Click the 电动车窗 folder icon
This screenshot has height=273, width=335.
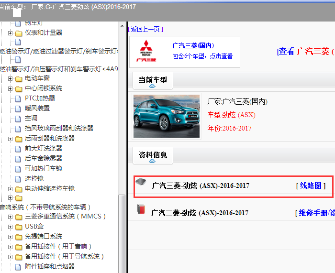coord(19,79)
